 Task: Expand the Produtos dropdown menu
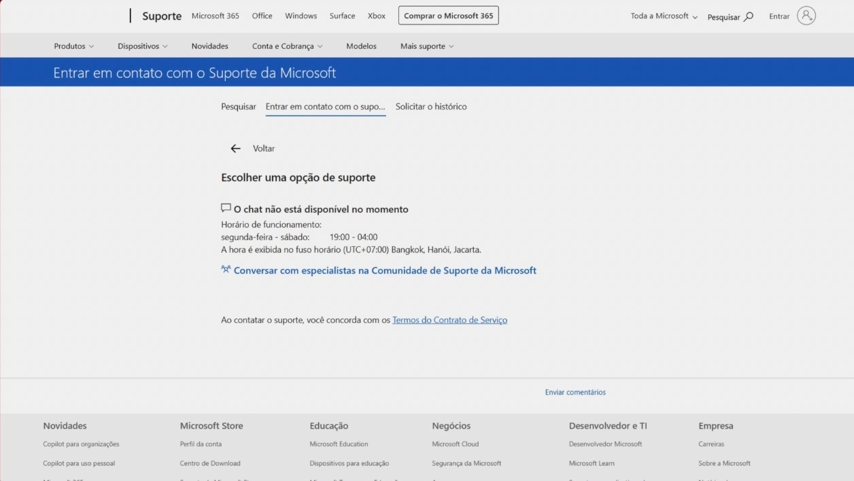pos(74,46)
